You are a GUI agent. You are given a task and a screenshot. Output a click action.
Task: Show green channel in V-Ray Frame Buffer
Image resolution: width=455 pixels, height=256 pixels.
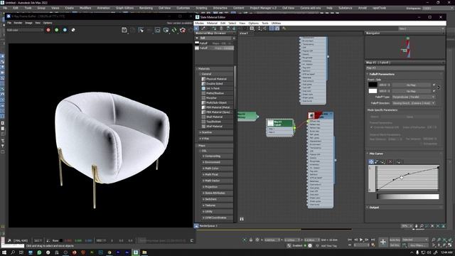tap(57, 30)
